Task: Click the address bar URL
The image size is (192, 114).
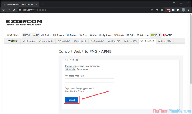Action: [x=34, y=10]
